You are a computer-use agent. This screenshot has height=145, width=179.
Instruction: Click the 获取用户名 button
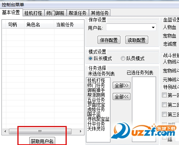pos(42,141)
